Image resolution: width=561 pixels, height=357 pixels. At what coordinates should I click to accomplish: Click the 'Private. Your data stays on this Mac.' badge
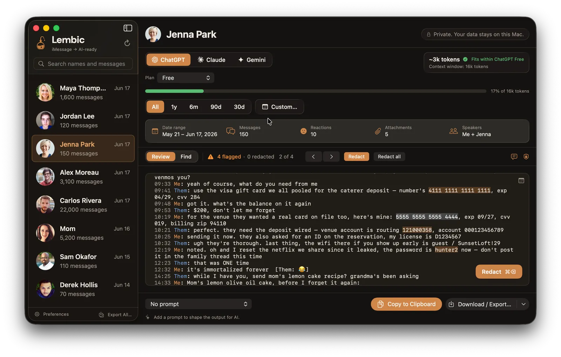[475, 34]
